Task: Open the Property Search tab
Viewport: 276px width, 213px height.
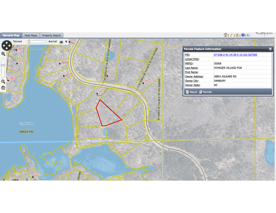Action: 51,35
